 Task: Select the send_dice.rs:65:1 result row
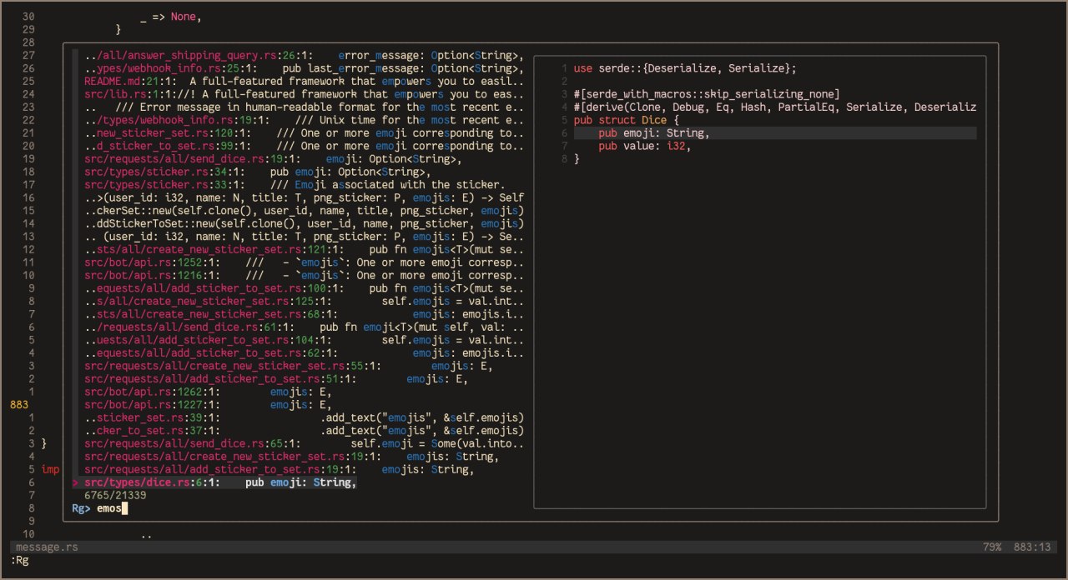(x=305, y=443)
